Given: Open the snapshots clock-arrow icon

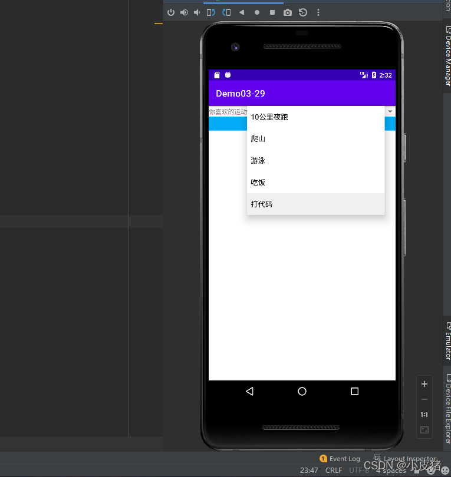Looking at the screenshot, I should (x=302, y=12).
